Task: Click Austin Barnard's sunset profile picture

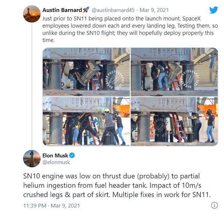Action: click(x=32, y=14)
